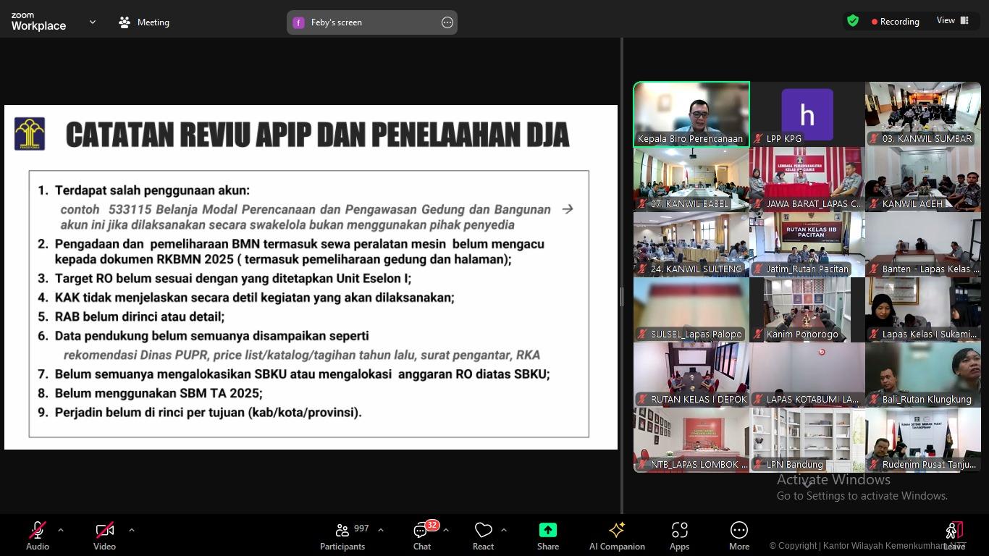The image size is (989, 556).
Task: Click the green Share screen icon
Action: (x=548, y=531)
